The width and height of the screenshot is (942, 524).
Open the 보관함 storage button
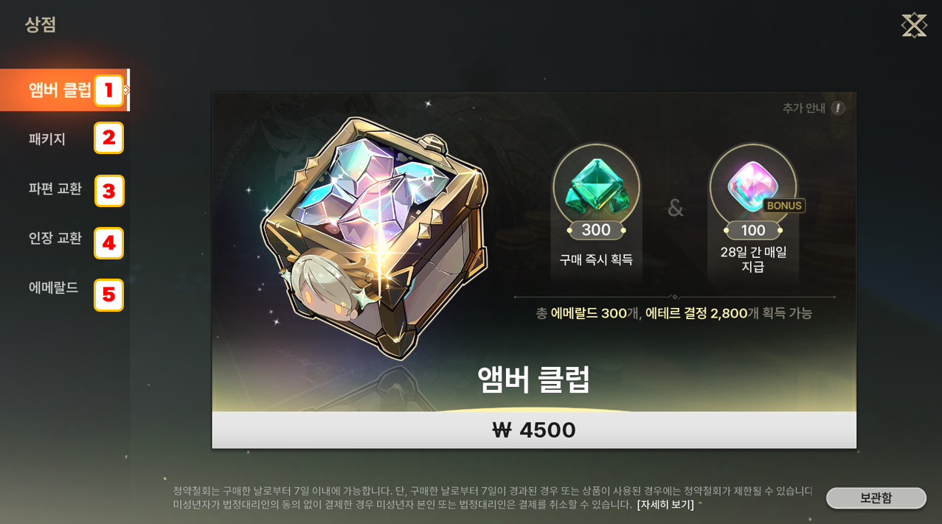tap(876, 498)
